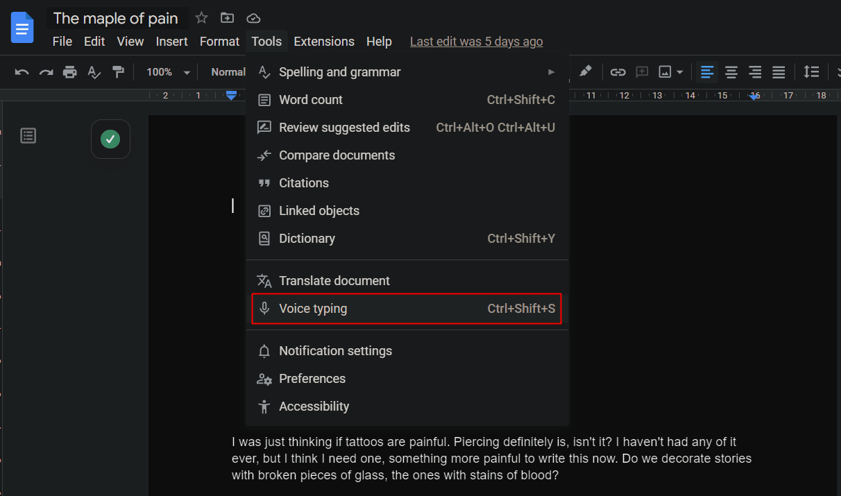Open Accessibility settings
Viewport: 841px width, 496px height.
(x=407, y=407)
